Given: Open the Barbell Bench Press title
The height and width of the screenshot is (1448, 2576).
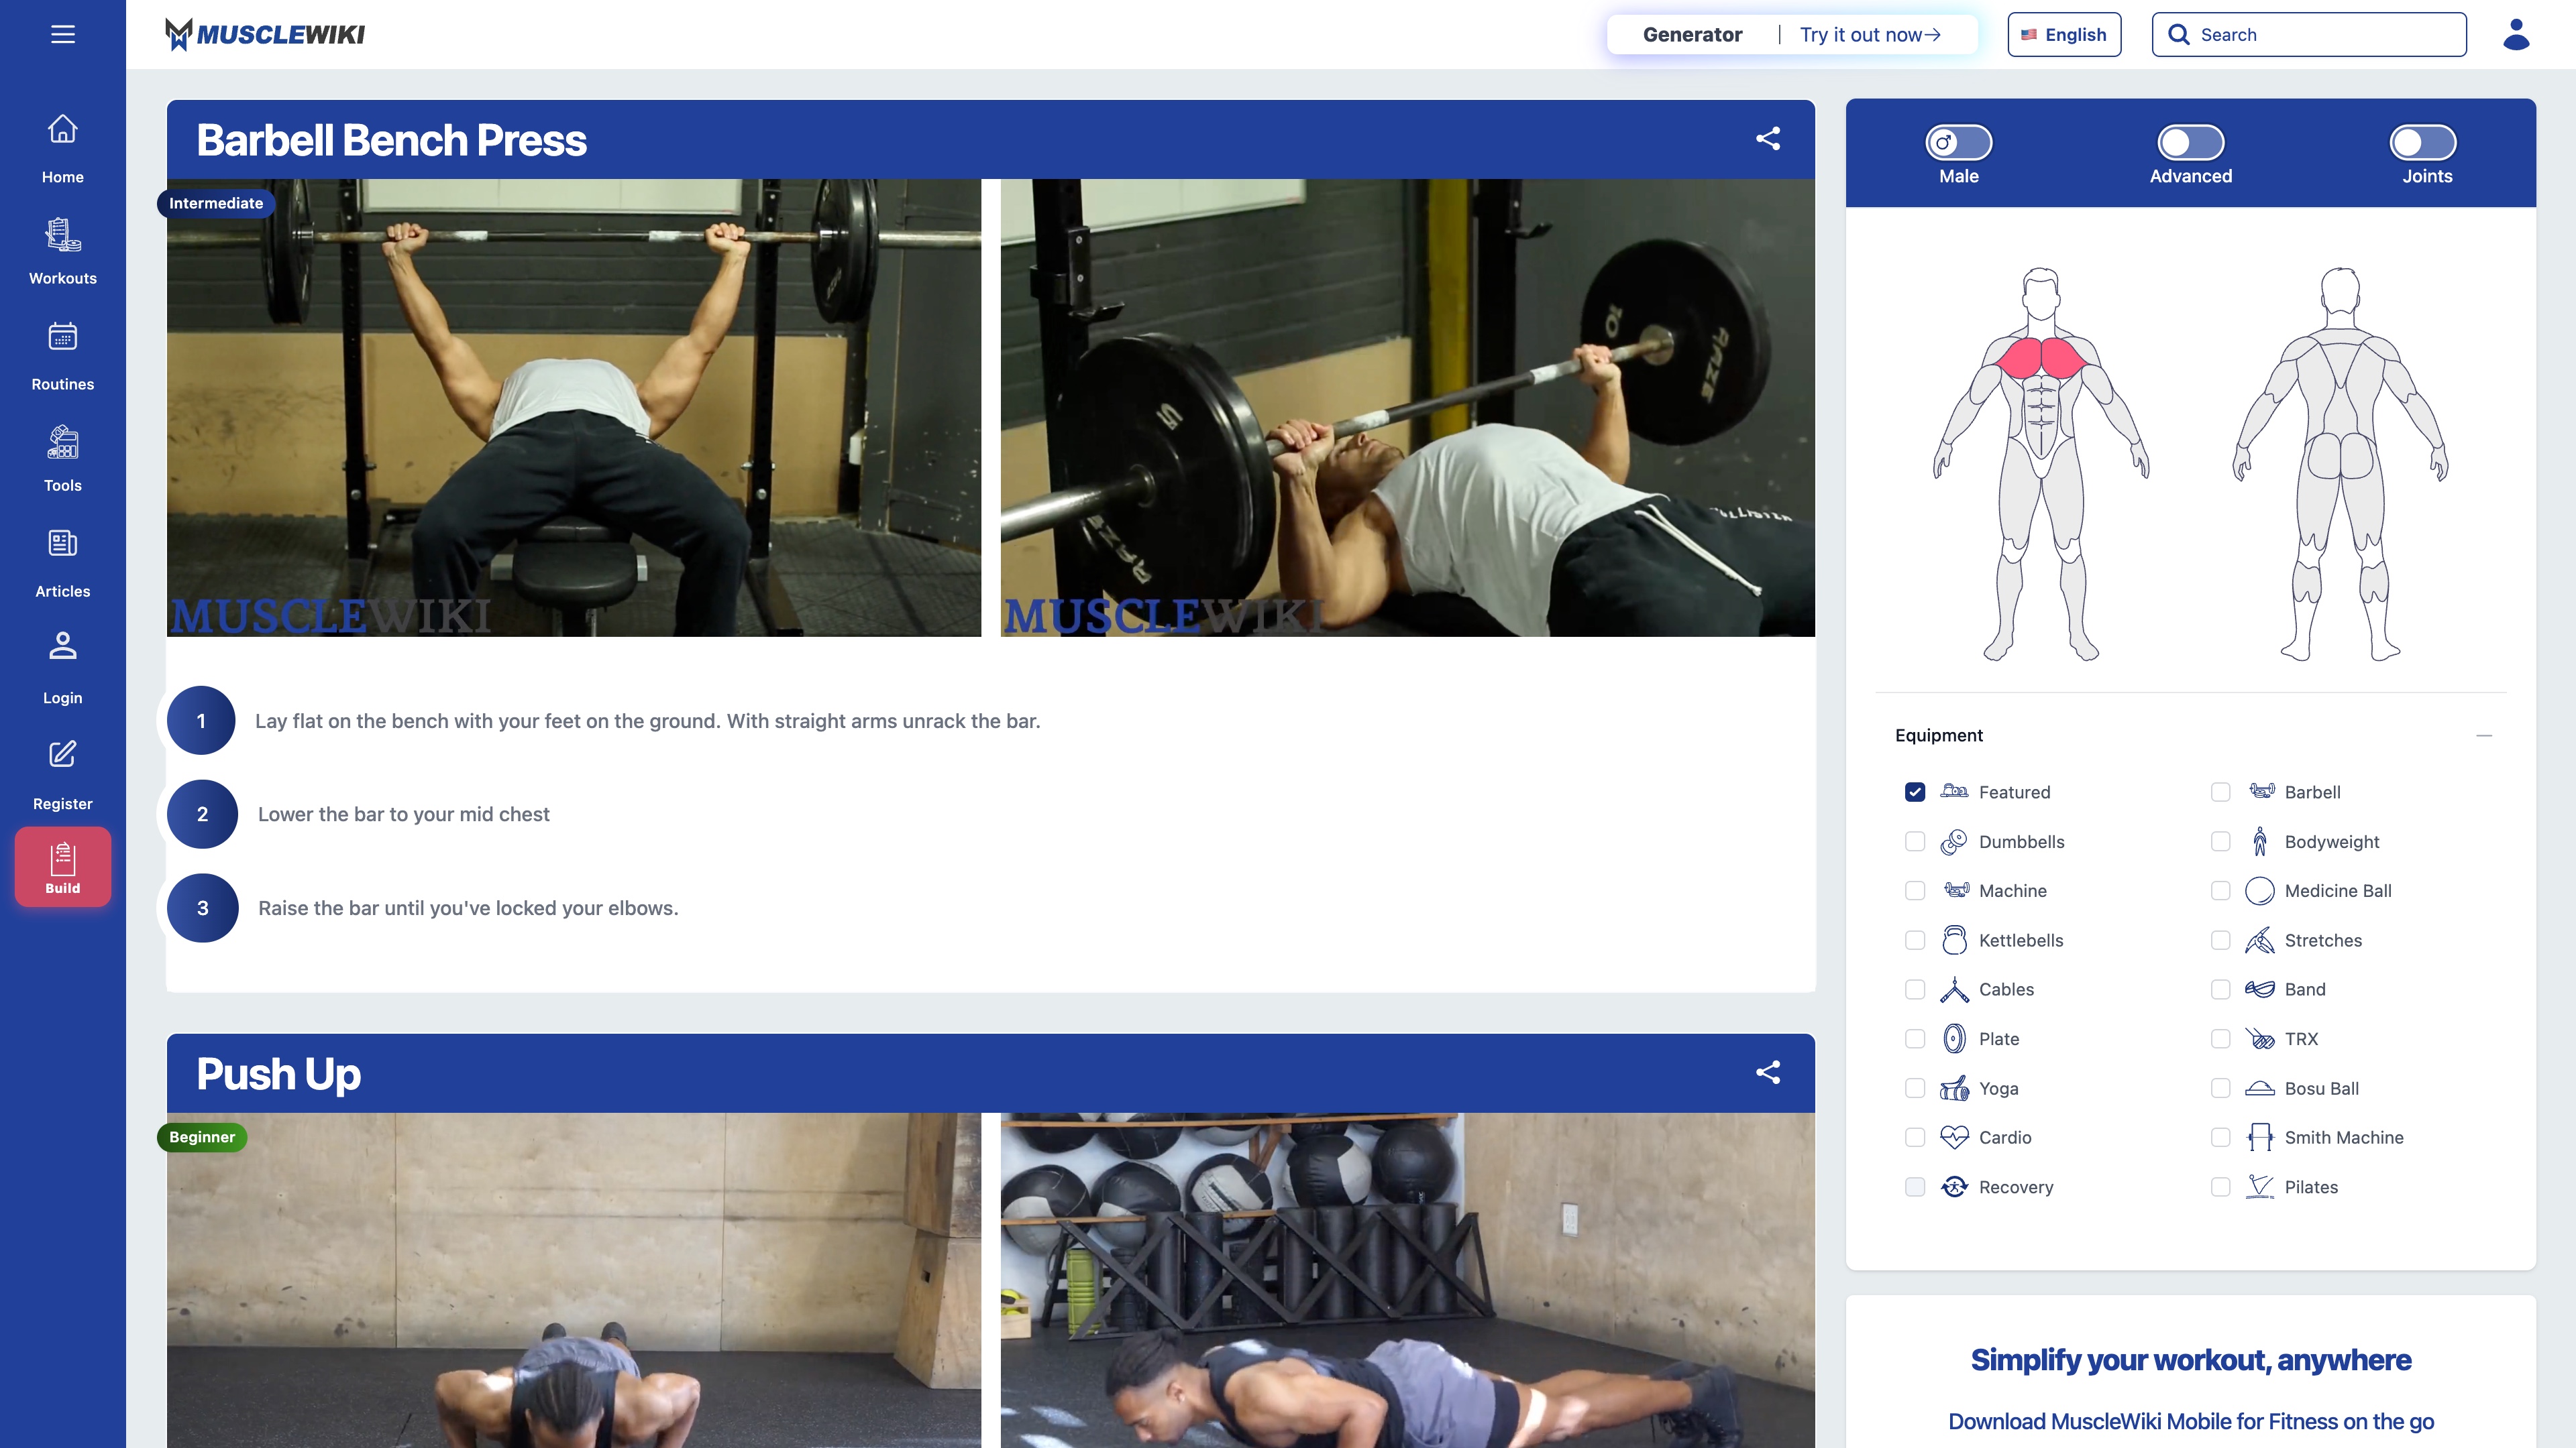Looking at the screenshot, I should 391,140.
